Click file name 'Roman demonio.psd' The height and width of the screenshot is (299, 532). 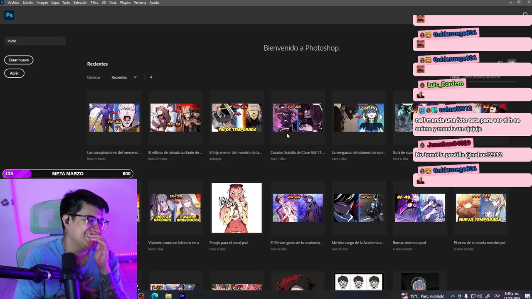click(409, 243)
